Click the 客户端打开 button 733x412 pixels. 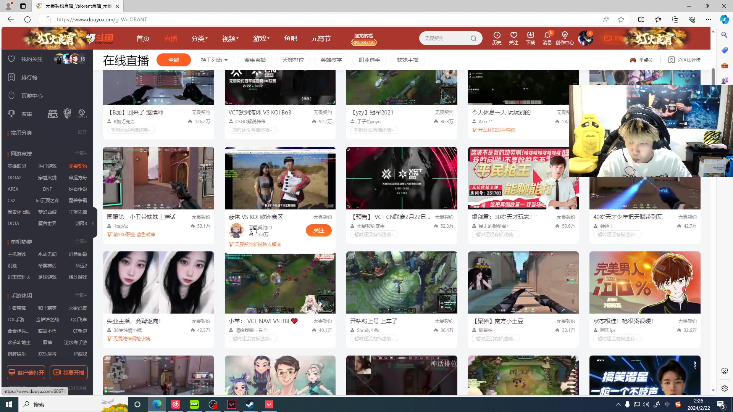pyautogui.click(x=26, y=372)
